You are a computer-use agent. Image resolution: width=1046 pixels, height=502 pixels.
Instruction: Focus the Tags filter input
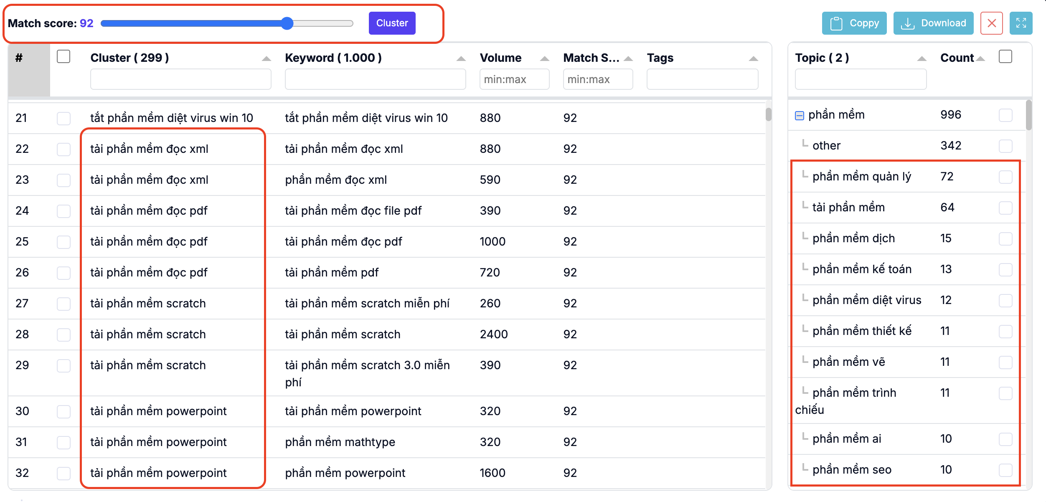click(x=703, y=79)
